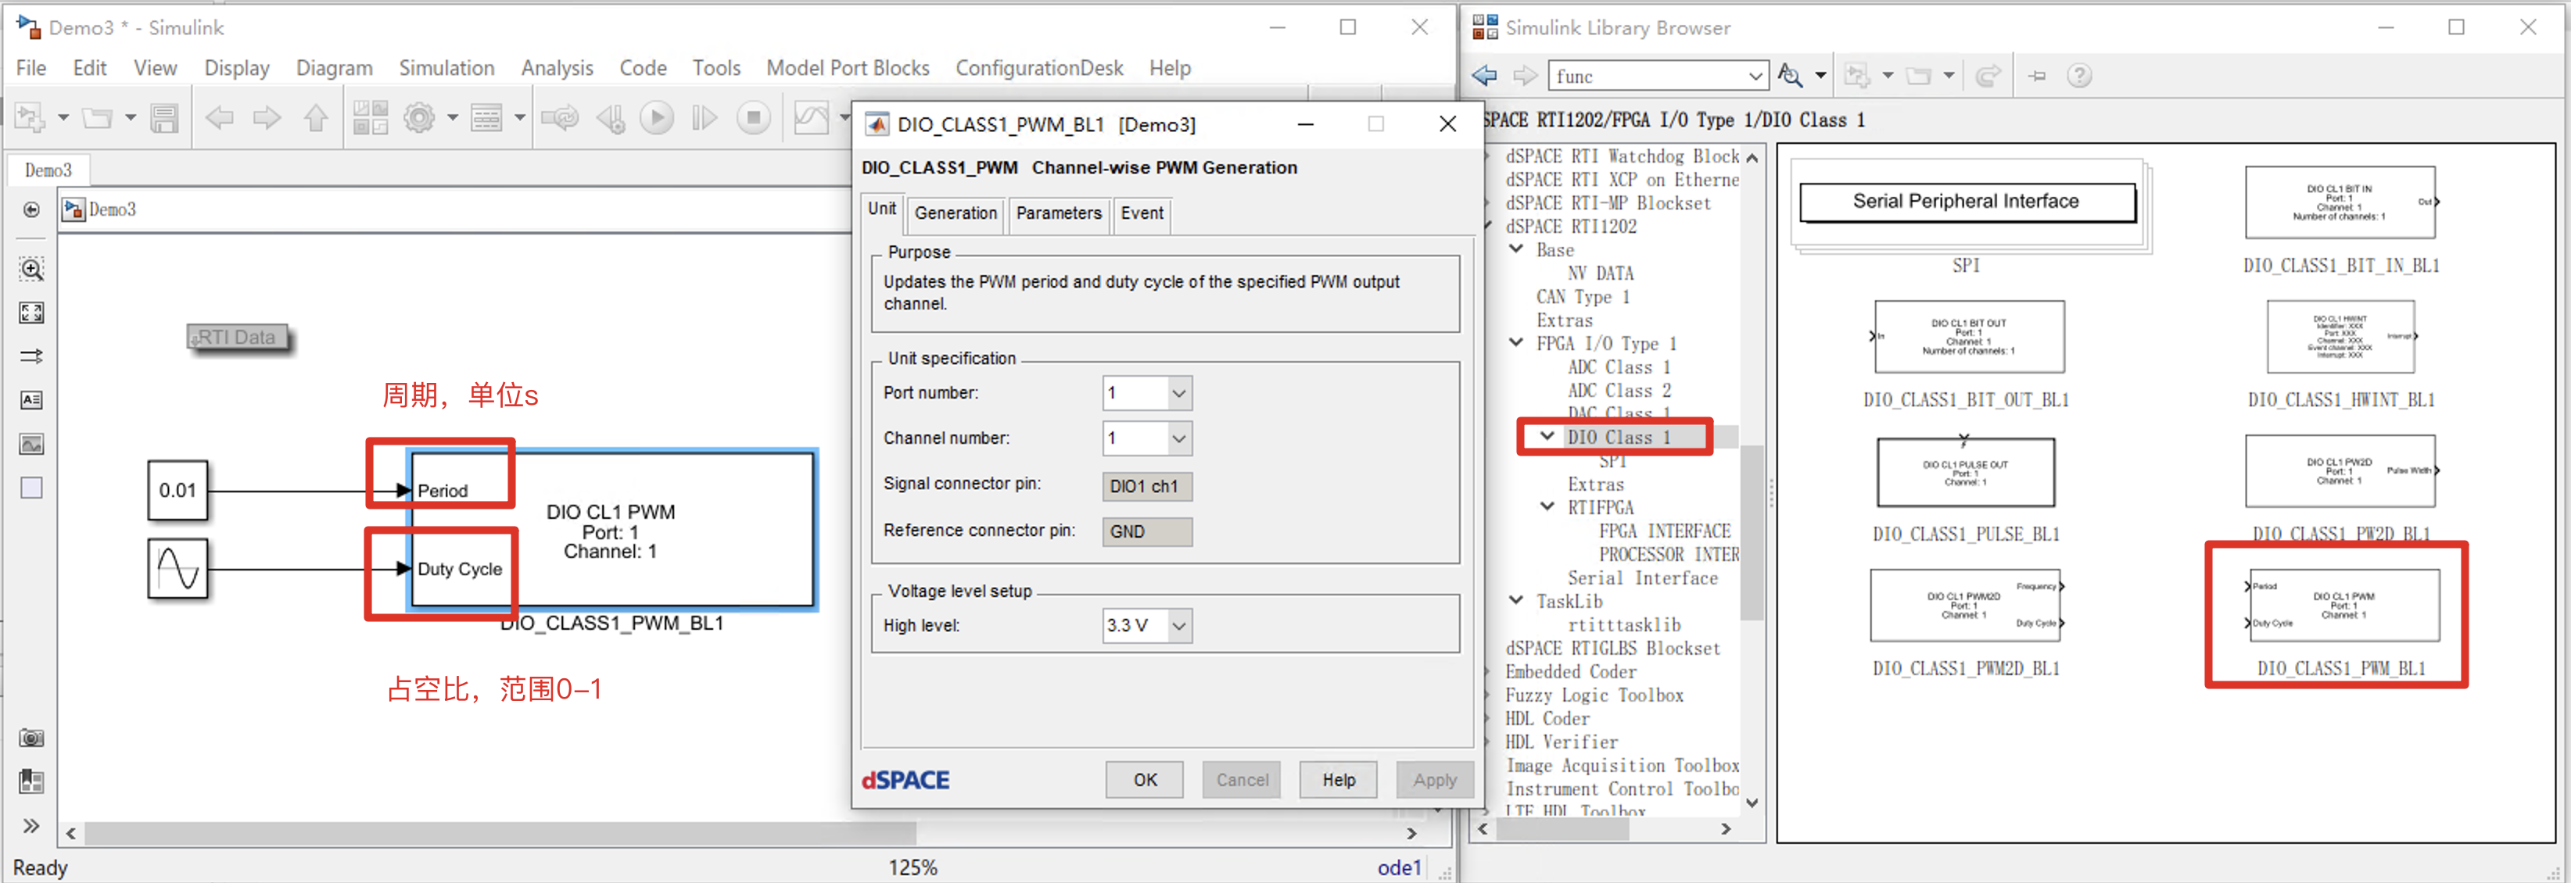Click the Hide/Show Model Browser icon
The height and width of the screenshot is (883, 2571).
point(32,209)
